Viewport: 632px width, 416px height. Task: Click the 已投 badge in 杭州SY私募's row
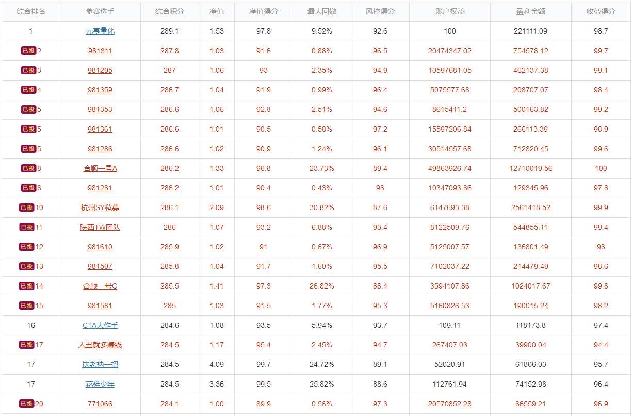(x=26, y=207)
